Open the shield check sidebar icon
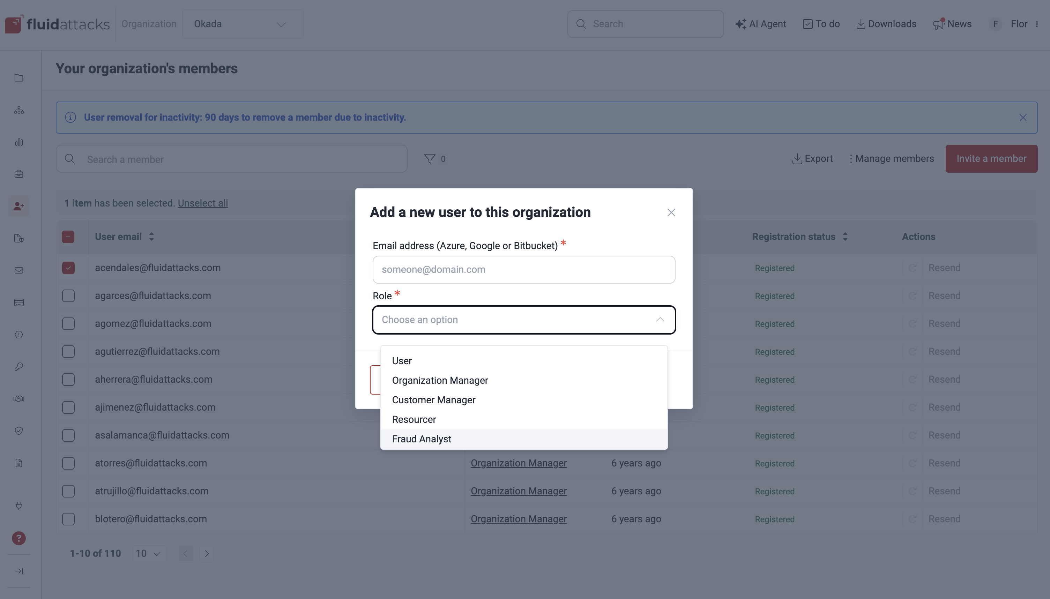 (19, 431)
